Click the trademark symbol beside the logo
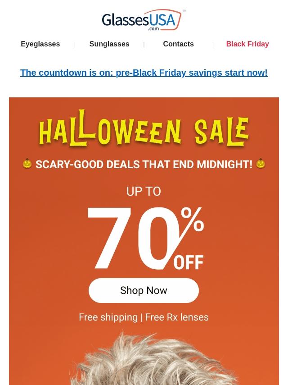 [184, 11]
